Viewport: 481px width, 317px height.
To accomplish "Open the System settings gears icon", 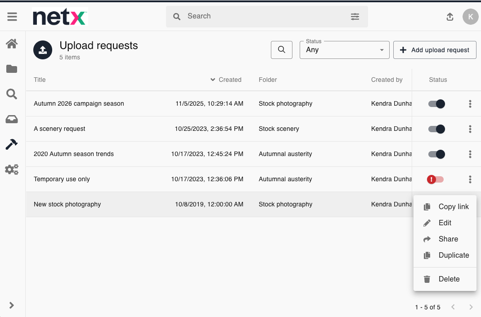I will (12, 170).
